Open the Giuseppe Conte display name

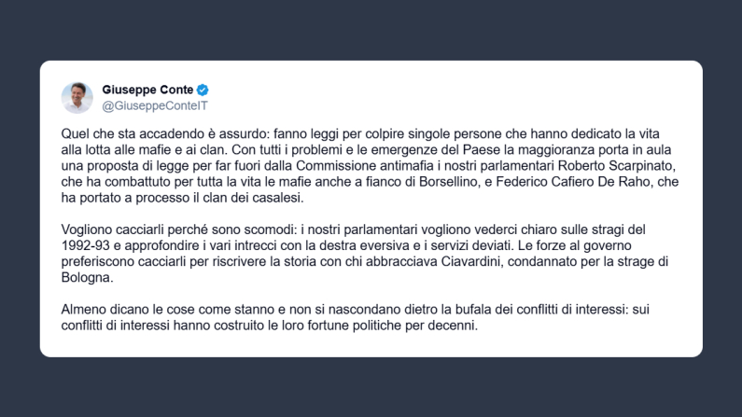coord(147,90)
